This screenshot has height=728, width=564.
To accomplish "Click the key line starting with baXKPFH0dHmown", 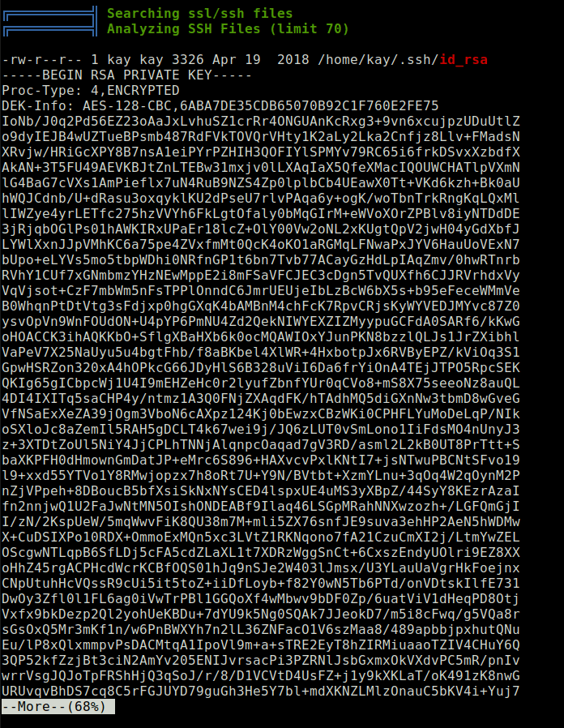I will tap(260, 460).
